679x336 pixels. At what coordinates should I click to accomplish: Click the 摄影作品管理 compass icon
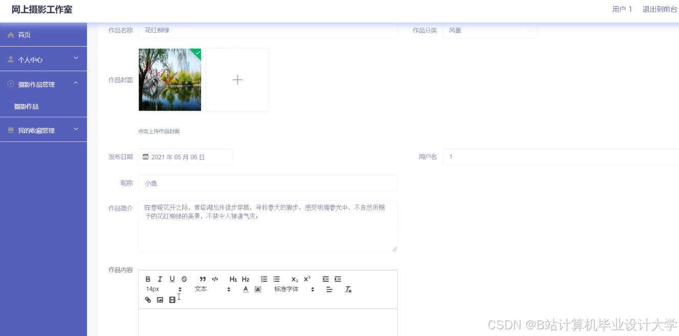pos(11,84)
